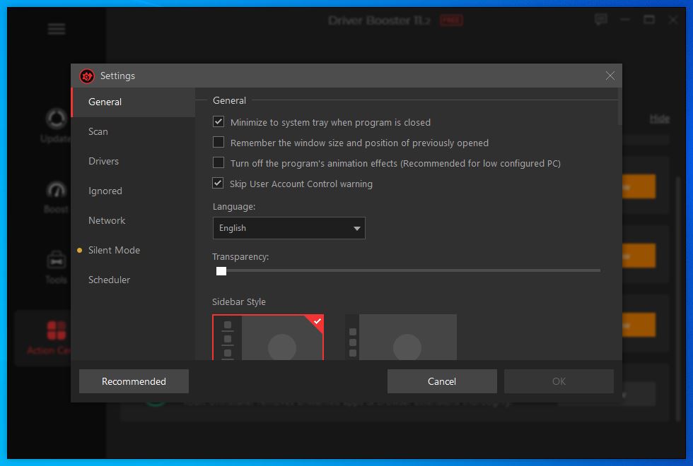Click the Driver Booster logo in Settings title

87,76
